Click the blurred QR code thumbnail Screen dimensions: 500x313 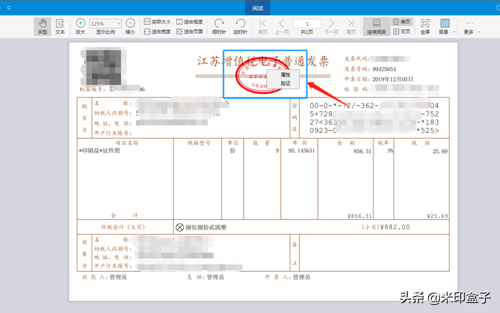104,66
